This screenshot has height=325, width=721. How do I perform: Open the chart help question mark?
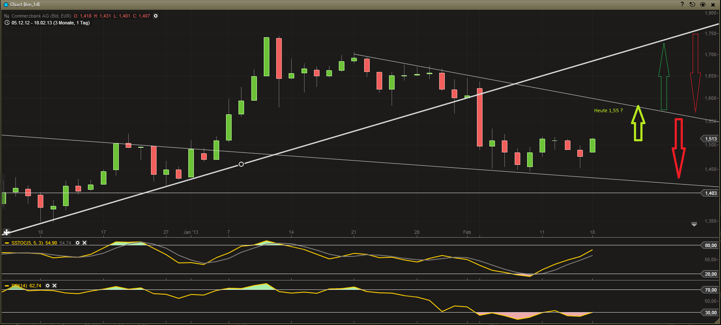682,4
